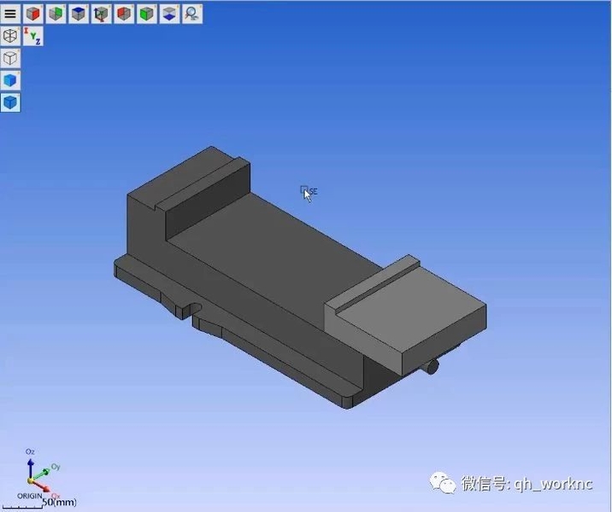Select the red right-face cube view
The height and width of the screenshot is (512, 612).
(32, 14)
